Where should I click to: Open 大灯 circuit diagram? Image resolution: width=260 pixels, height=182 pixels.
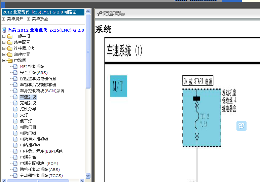click(24, 115)
